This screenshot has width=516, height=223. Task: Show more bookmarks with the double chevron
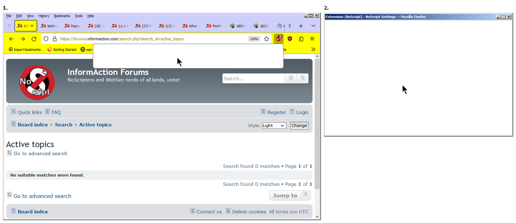pyautogui.click(x=313, y=49)
